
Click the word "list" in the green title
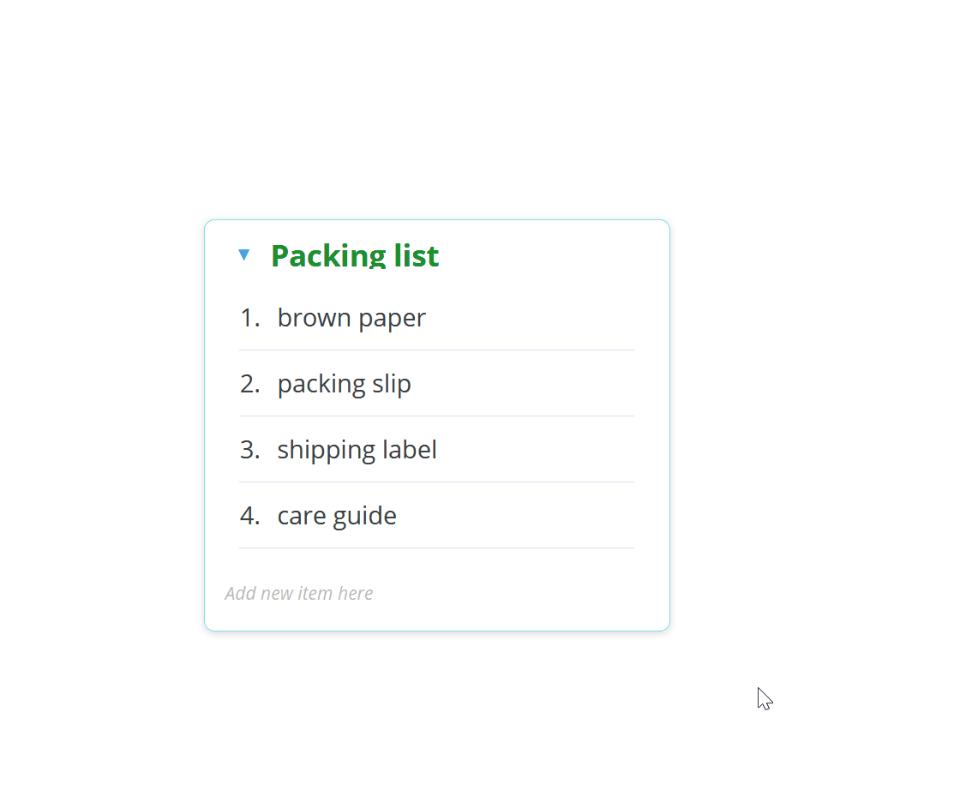point(416,255)
